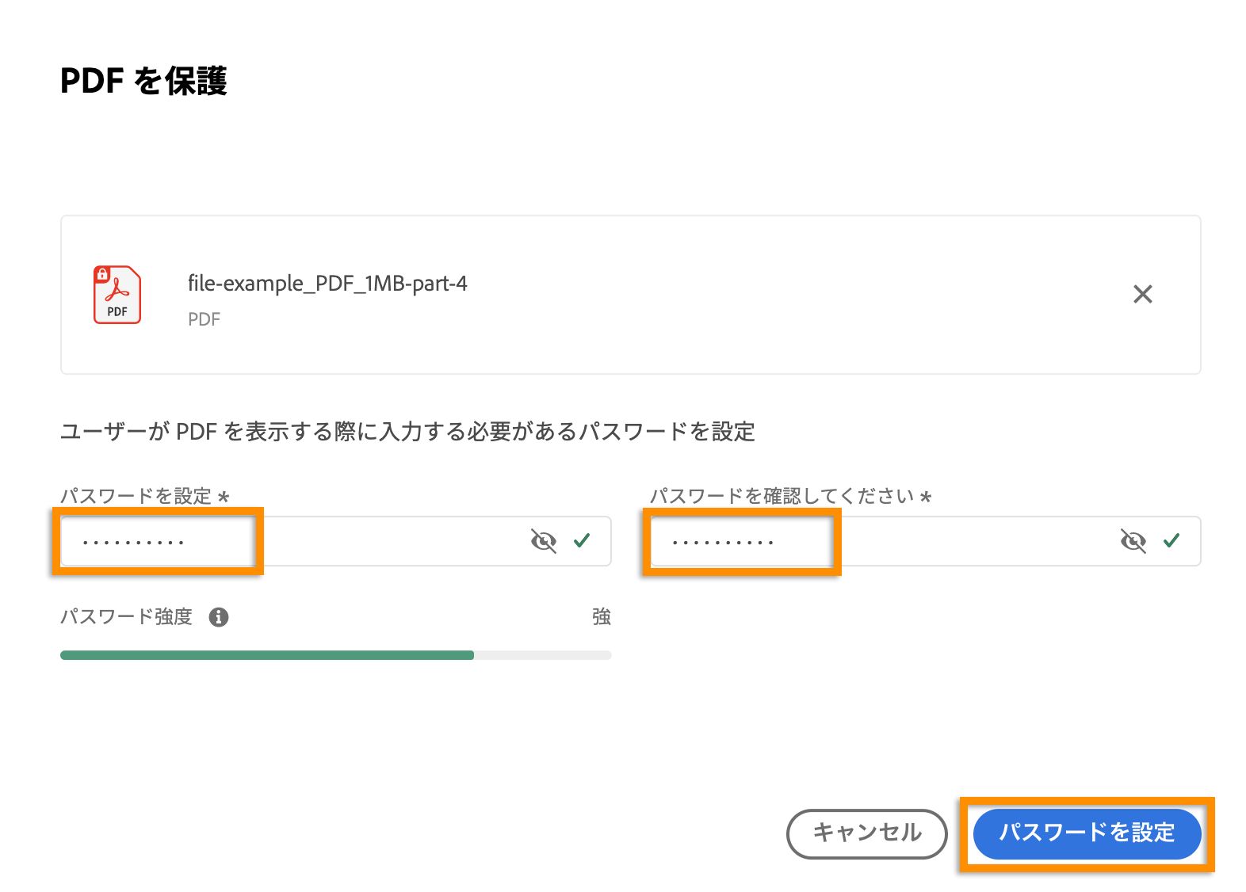1246x892 pixels.
Task: Click the パスワード強度 label
Action: tap(127, 617)
